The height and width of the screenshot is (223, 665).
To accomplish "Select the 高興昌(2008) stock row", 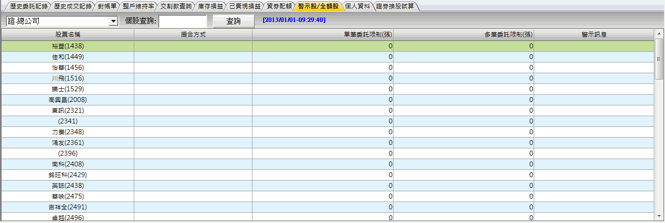I will click(x=68, y=100).
